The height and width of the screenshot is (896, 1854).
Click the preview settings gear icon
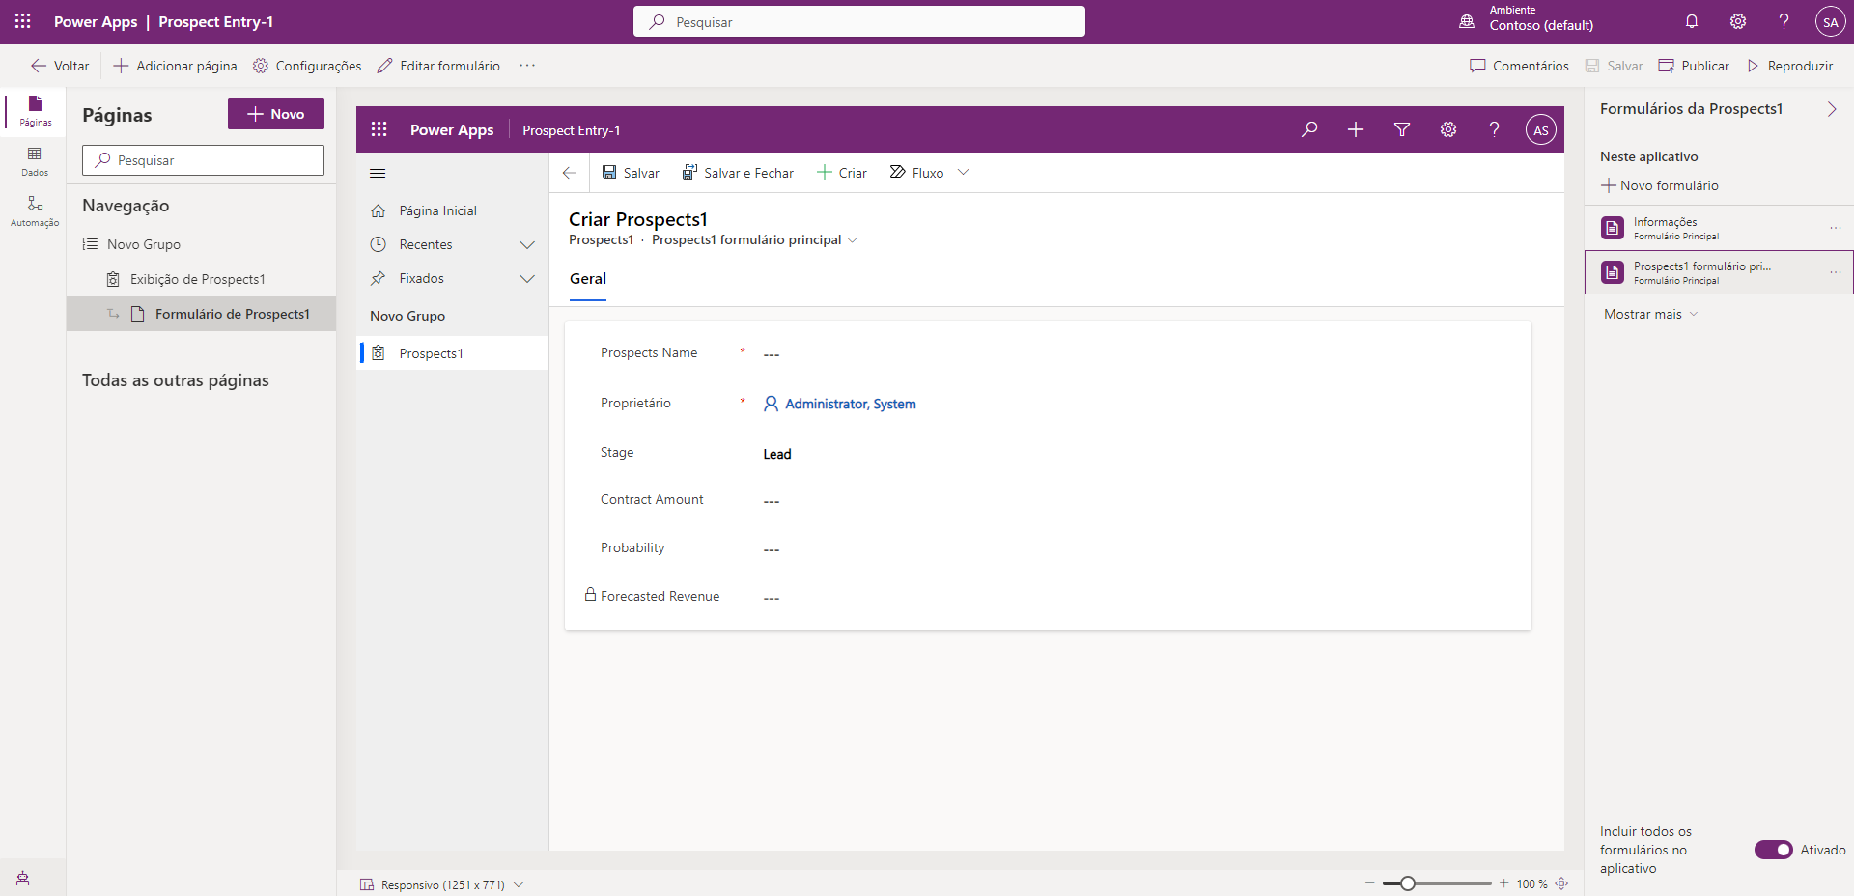coord(1448,129)
